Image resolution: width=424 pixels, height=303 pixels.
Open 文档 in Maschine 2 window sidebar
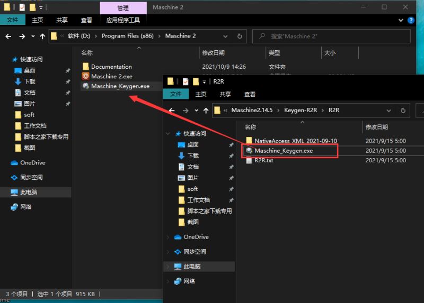[30, 93]
